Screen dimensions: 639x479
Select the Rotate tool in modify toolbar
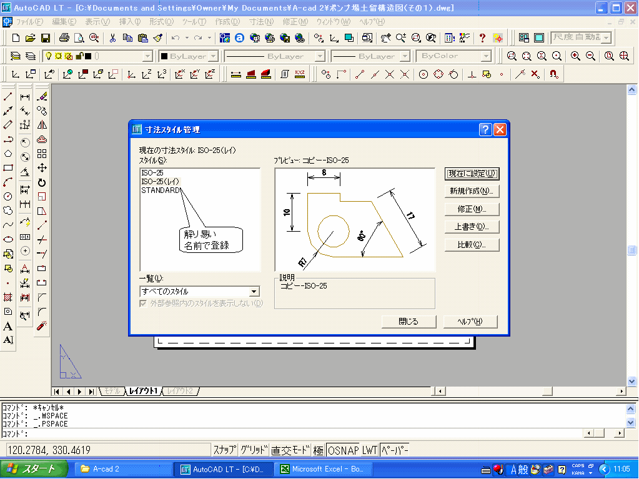pos(42,182)
